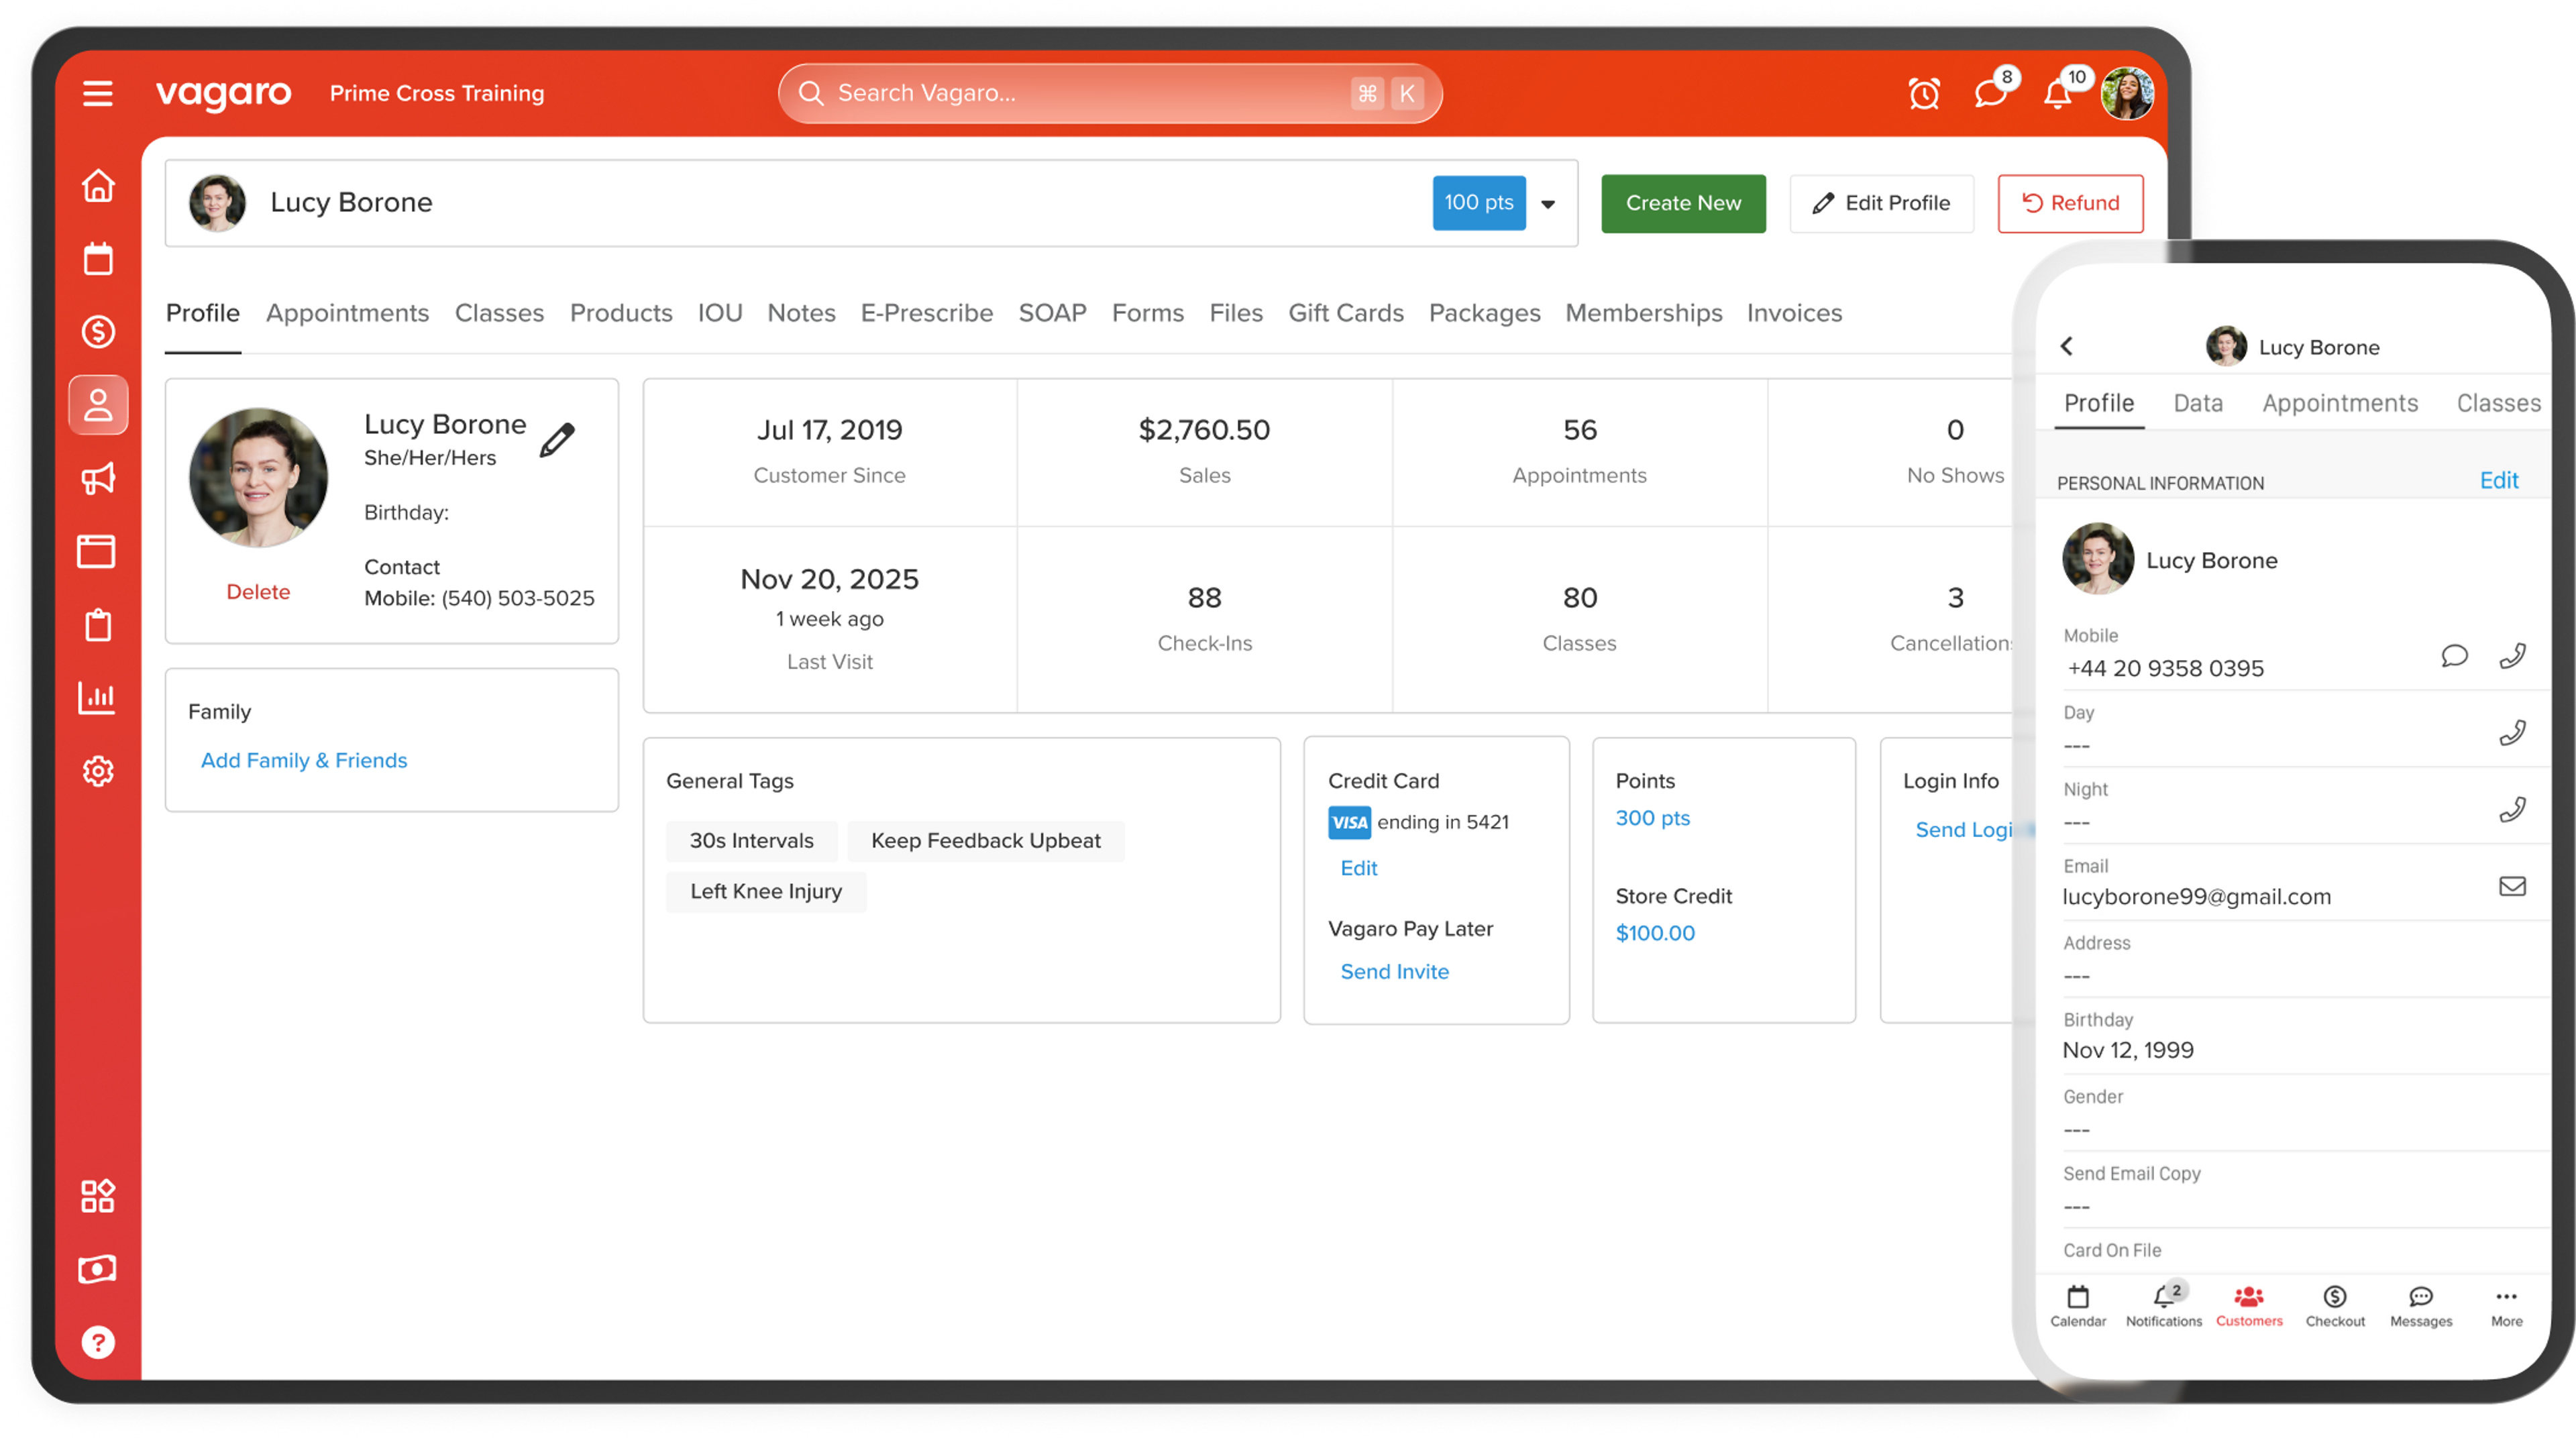Open the Reports bar chart sidebar icon
The image size is (2576, 1440).
click(97, 697)
